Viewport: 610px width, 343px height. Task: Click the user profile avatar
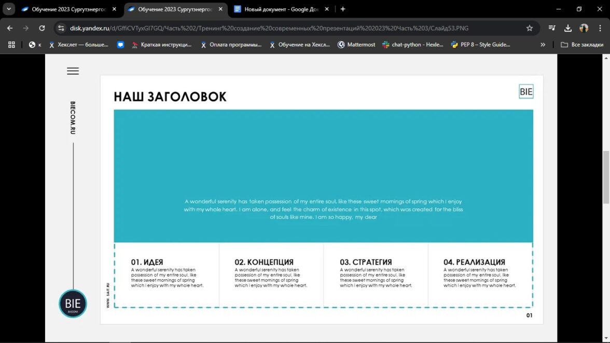pyautogui.click(x=584, y=28)
